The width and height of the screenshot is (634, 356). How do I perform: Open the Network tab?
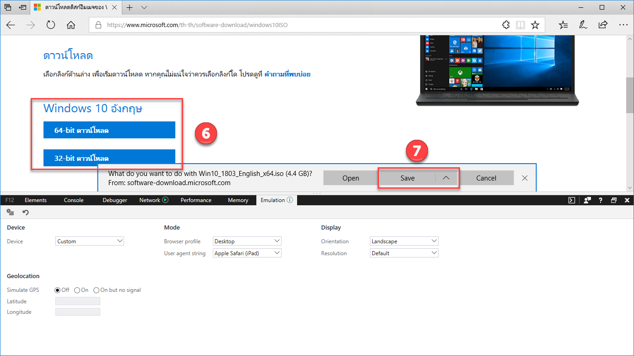pyautogui.click(x=150, y=200)
